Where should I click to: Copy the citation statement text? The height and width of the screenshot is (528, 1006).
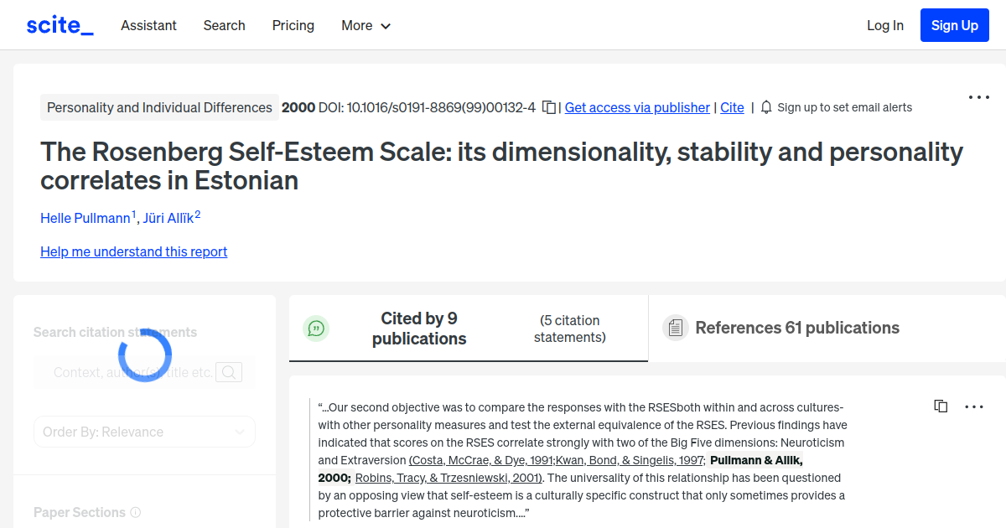tap(941, 406)
